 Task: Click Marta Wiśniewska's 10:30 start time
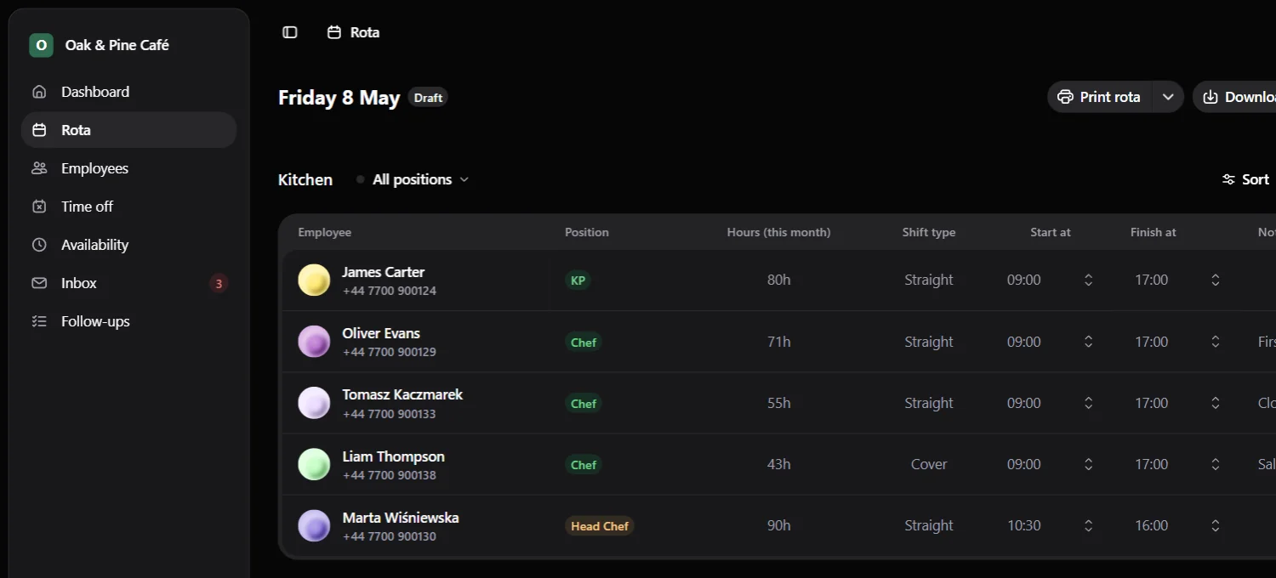coord(1024,525)
